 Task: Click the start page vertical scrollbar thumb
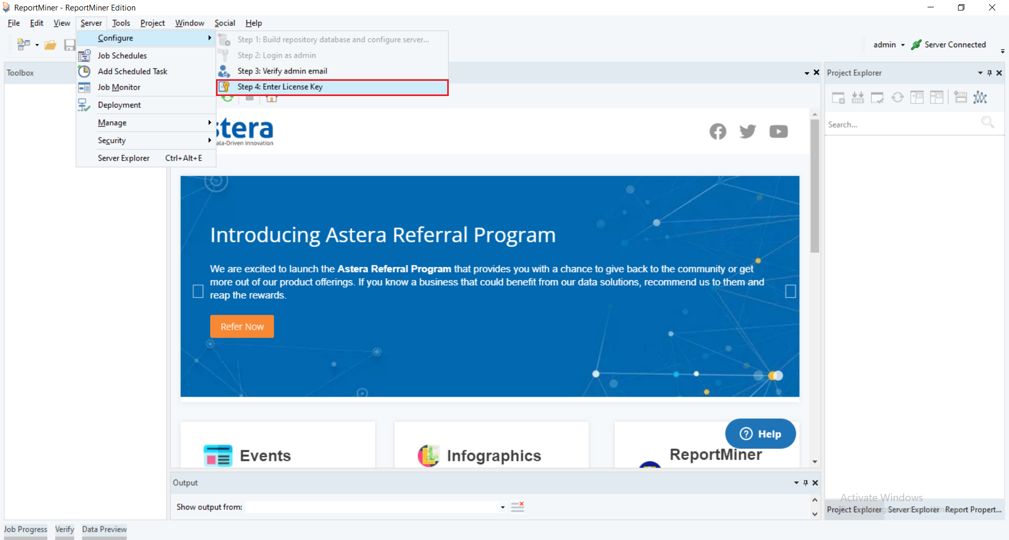point(815,186)
